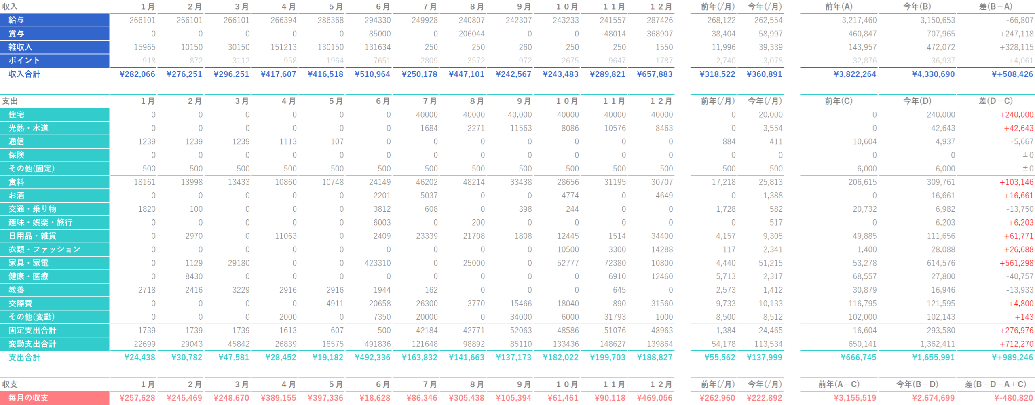The image size is (1035, 405).
Task: Select the annual expense total ¥1,655,991
Action: pyautogui.click(x=933, y=358)
